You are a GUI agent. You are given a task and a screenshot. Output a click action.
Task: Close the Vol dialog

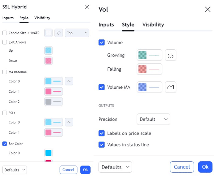pos(207,9)
